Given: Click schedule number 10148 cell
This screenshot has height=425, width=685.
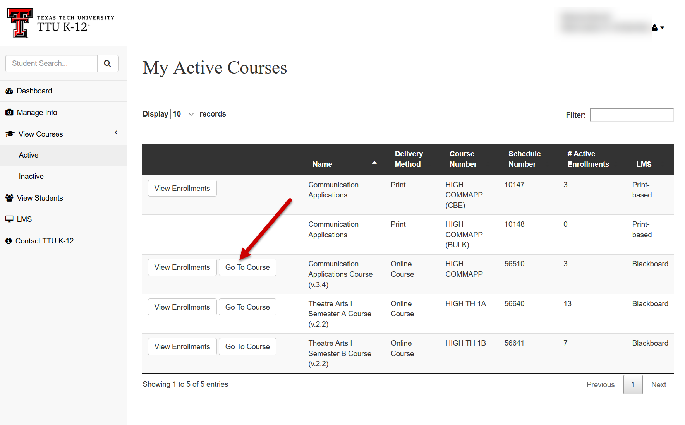Looking at the screenshot, I should click(514, 224).
